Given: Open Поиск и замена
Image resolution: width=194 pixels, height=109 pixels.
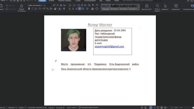Looking at the screenshot, I should pyautogui.click(x=157, y=8).
